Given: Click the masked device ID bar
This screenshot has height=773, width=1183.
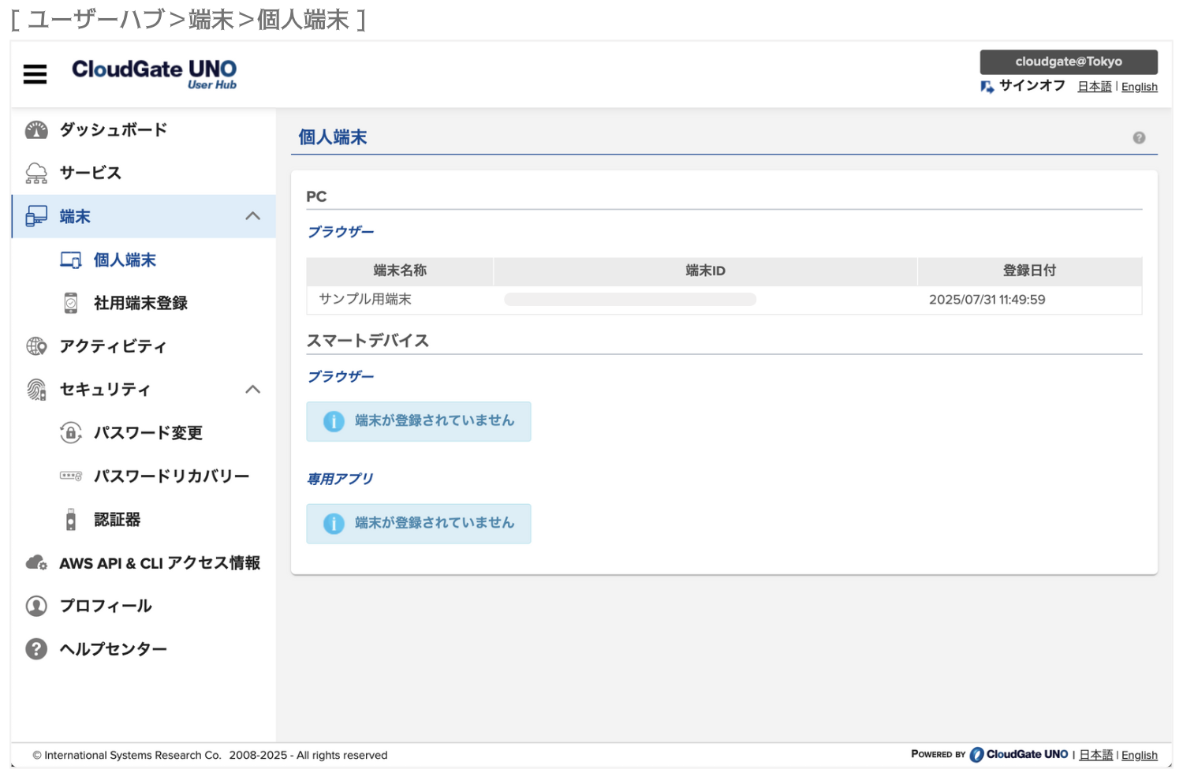Looking at the screenshot, I should (x=630, y=300).
